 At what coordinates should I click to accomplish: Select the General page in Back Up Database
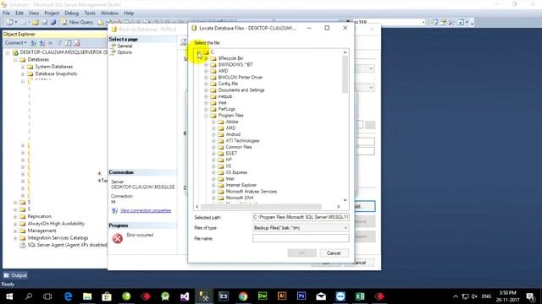tap(124, 46)
